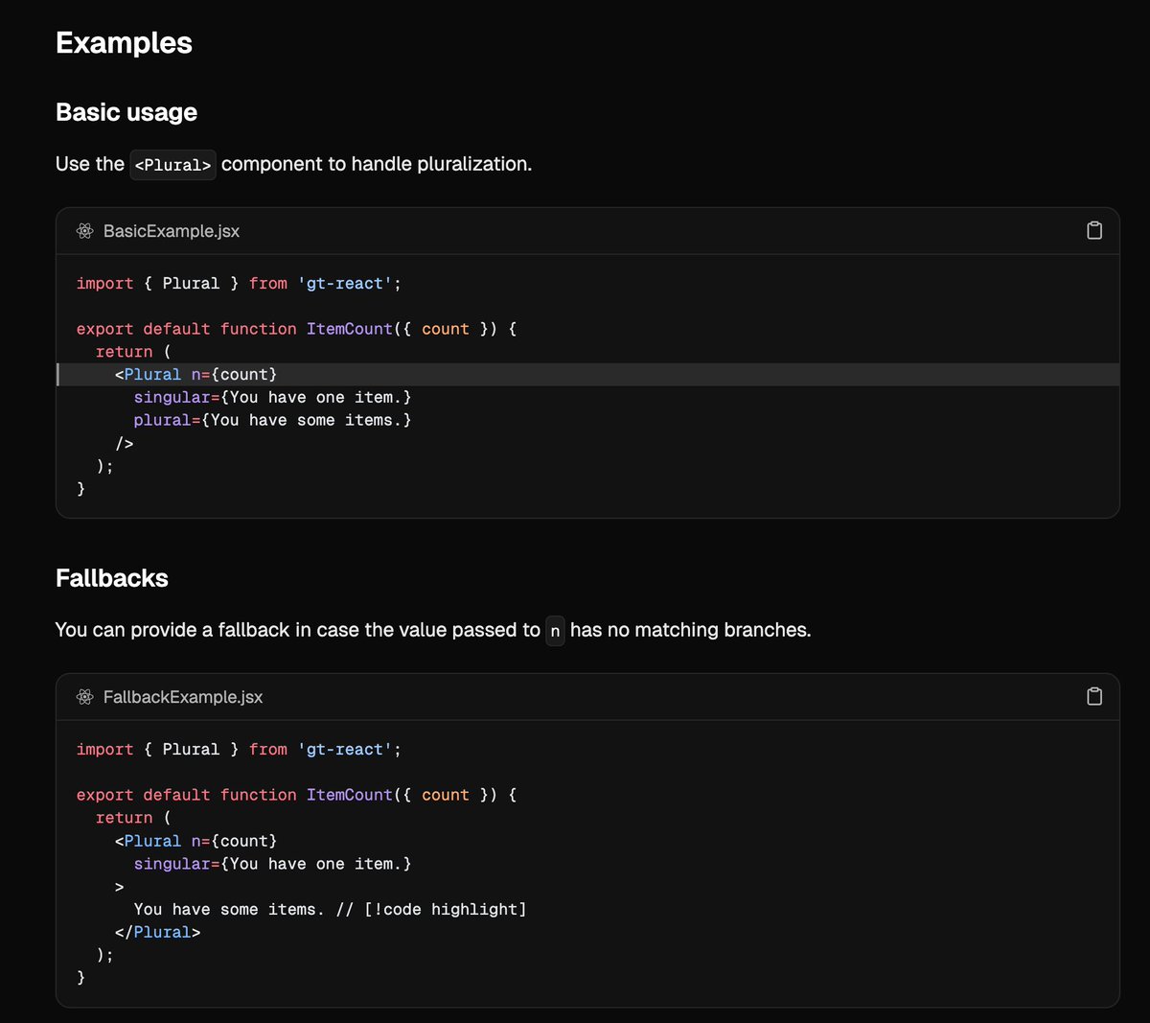Click the 'You have some items. // [!code highlight]' line
This screenshot has width=1150, height=1023.
click(x=330, y=909)
